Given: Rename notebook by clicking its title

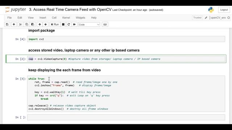Looking at the screenshot, I should (x=70, y=10).
